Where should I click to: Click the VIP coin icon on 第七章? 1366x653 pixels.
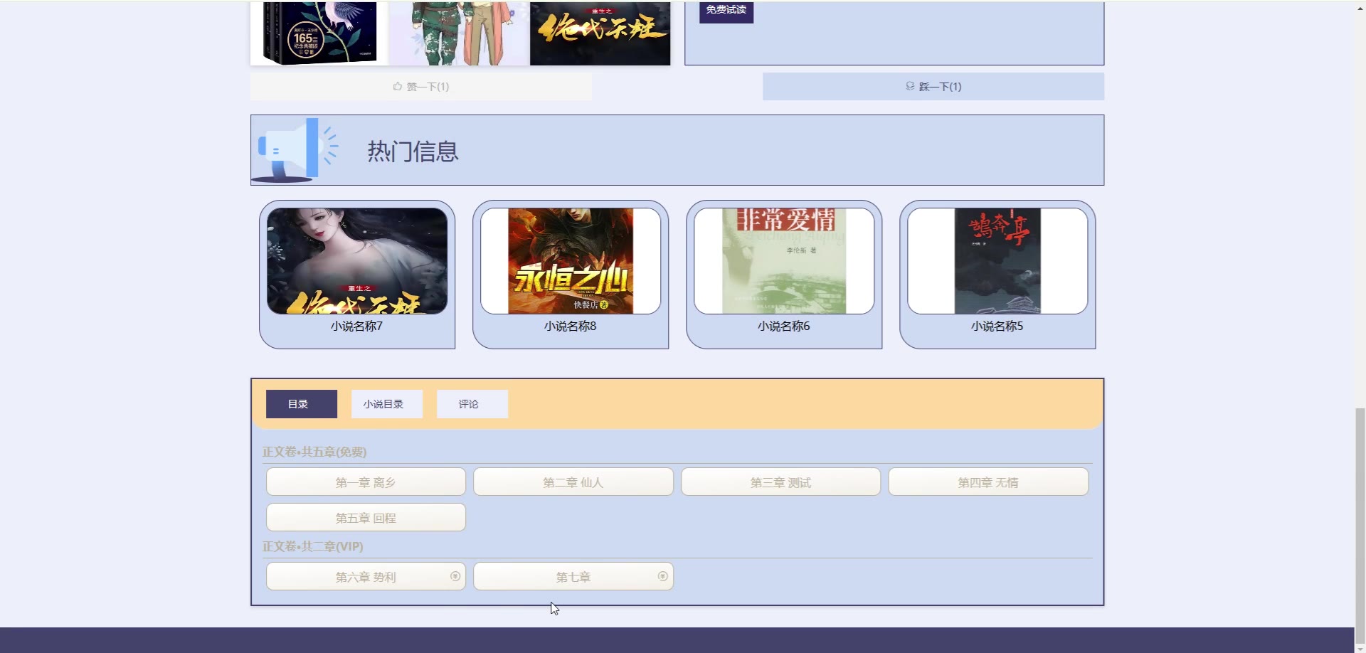[x=663, y=576]
